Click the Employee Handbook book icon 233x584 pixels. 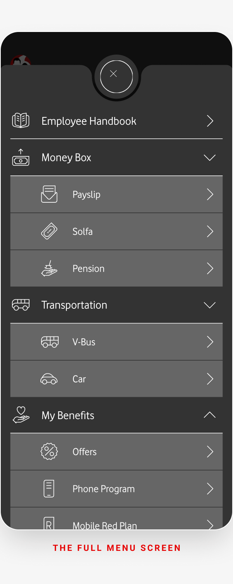[x=21, y=120]
